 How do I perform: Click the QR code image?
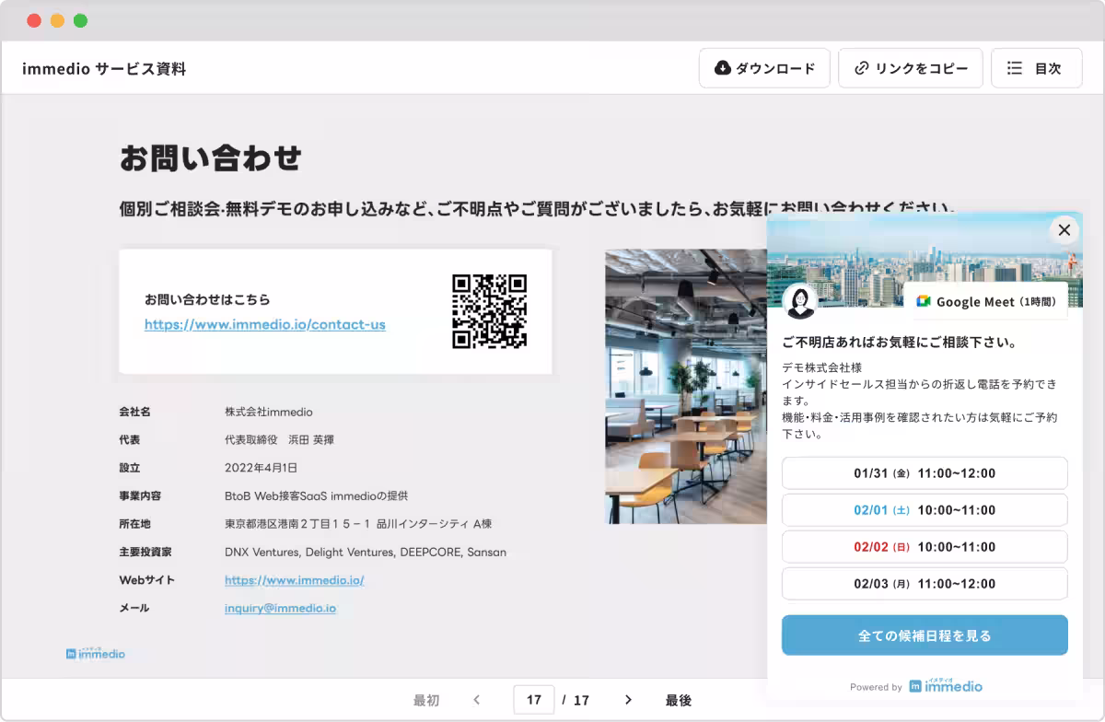[489, 311]
